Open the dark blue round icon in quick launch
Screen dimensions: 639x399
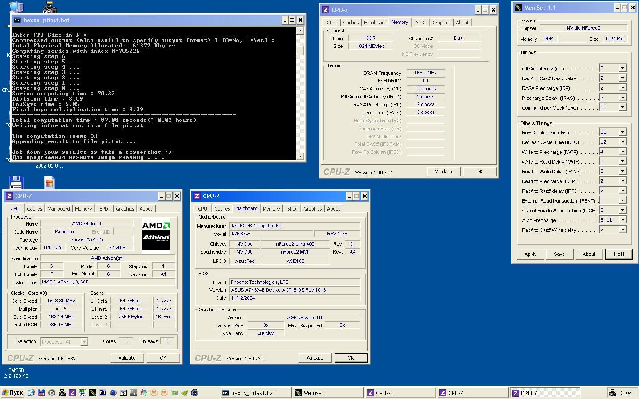(195, 393)
